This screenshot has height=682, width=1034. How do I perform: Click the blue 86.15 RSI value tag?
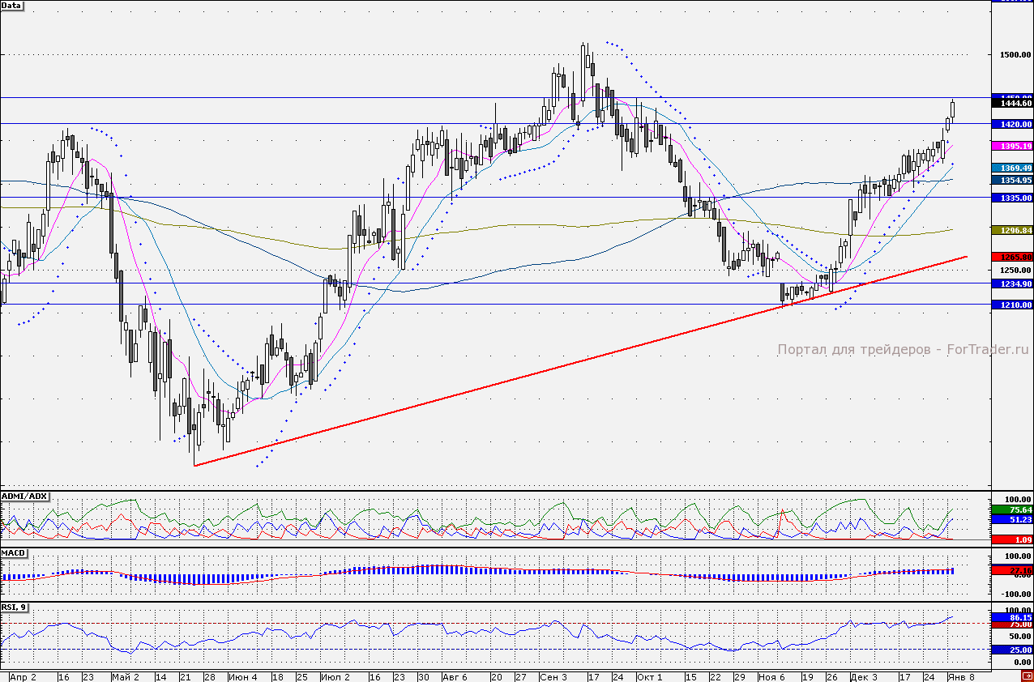click(x=1013, y=617)
